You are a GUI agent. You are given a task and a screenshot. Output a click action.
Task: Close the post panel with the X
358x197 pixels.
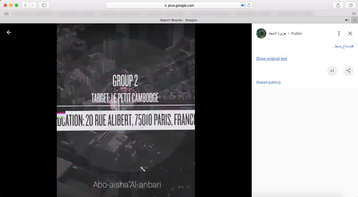(350, 33)
